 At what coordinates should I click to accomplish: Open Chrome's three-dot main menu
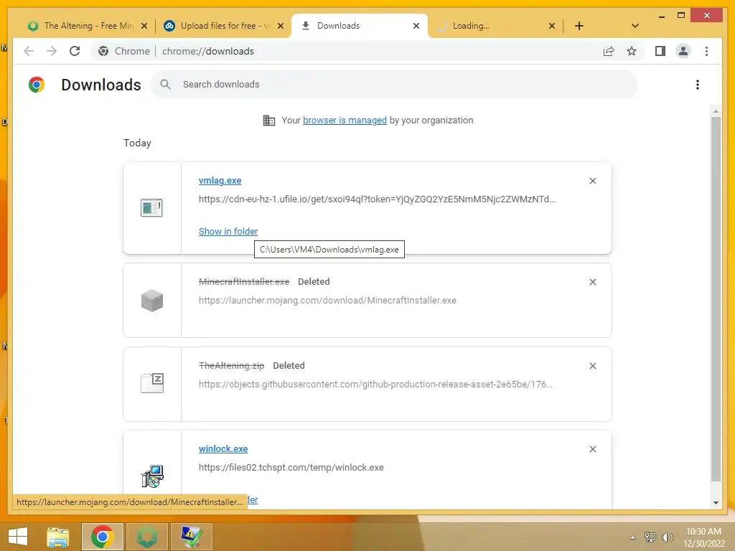706,51
